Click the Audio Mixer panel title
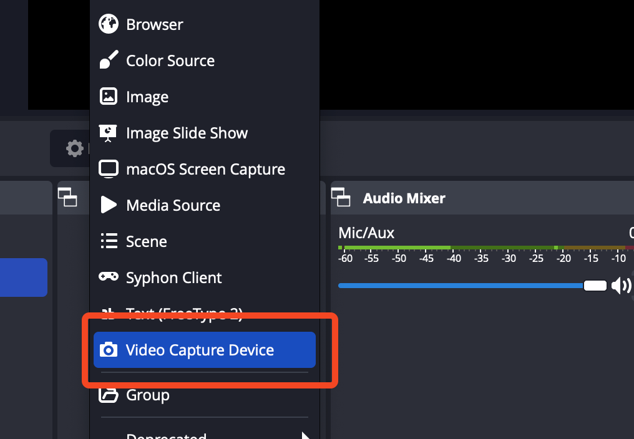634x439 pixels. click(404, 199)
